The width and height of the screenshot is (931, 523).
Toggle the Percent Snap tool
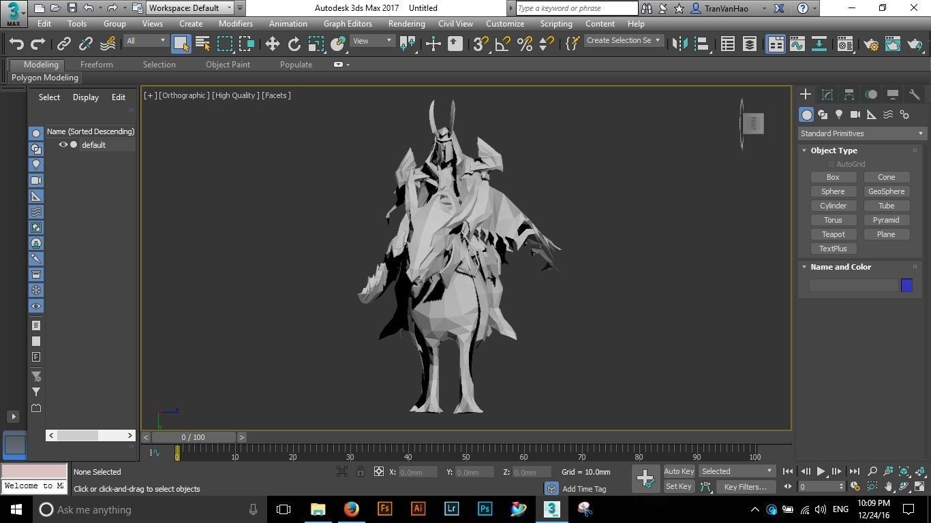click(525, 44)
